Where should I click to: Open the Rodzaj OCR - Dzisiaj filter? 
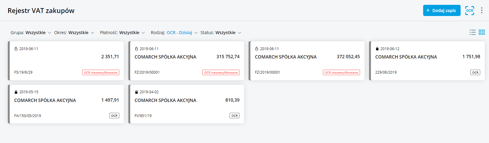[174, 33]
